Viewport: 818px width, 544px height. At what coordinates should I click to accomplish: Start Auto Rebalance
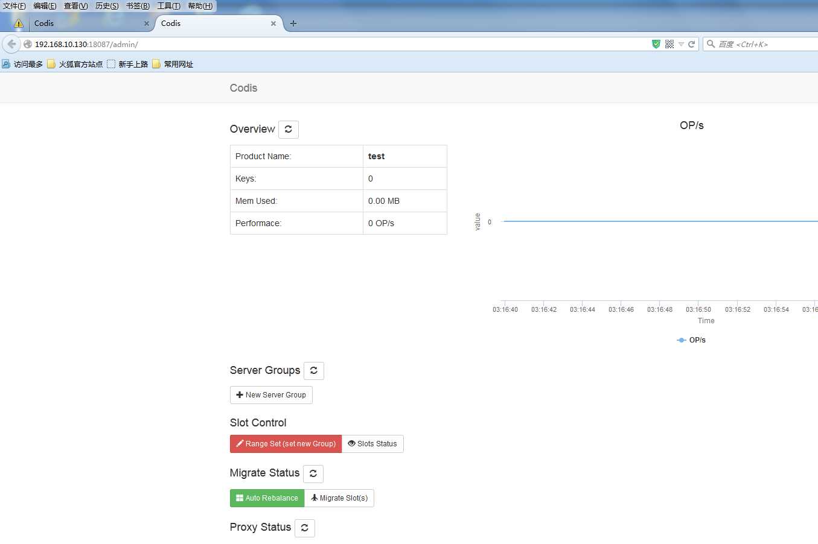click(x=267, y=498)
